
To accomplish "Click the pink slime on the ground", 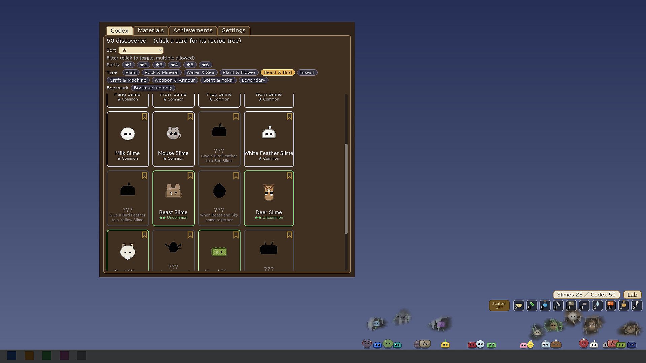I will tap(523, 345).
